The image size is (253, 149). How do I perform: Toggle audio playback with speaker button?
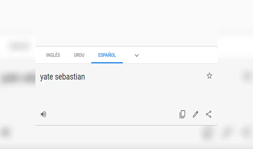44,114
